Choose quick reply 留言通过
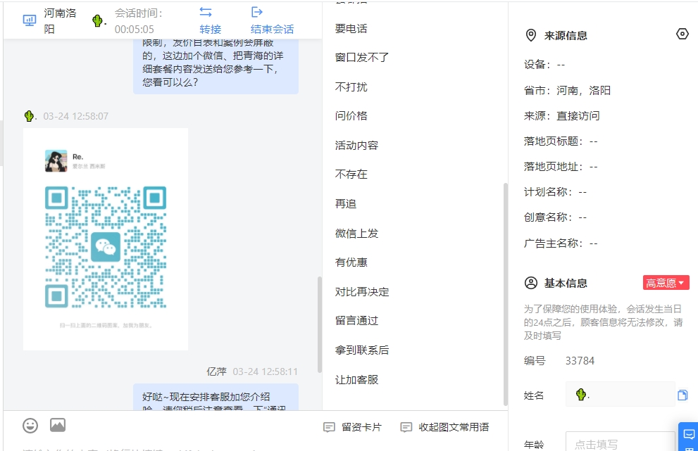The width and height of the screenshot is (698, 451). tap(356, 321)
